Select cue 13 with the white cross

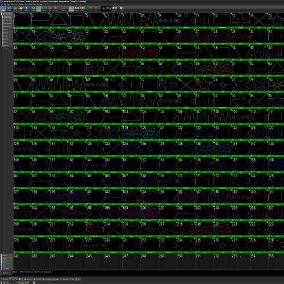241,21
